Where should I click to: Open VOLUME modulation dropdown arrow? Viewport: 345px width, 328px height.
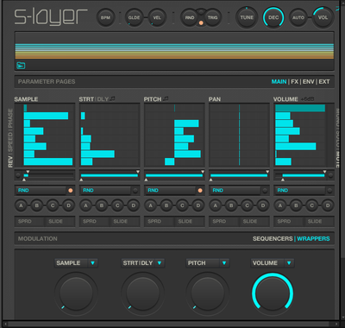pyautogui.click(x=289, y=263)
